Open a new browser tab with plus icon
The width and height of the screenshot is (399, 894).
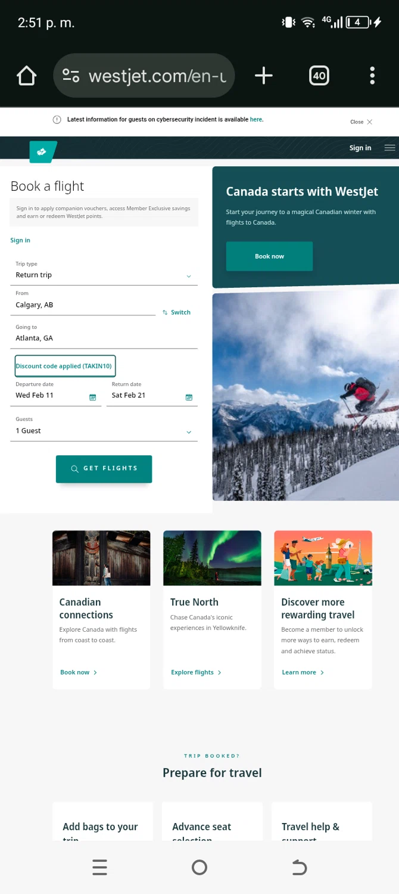pyautogui.click(x=263, y=75)
